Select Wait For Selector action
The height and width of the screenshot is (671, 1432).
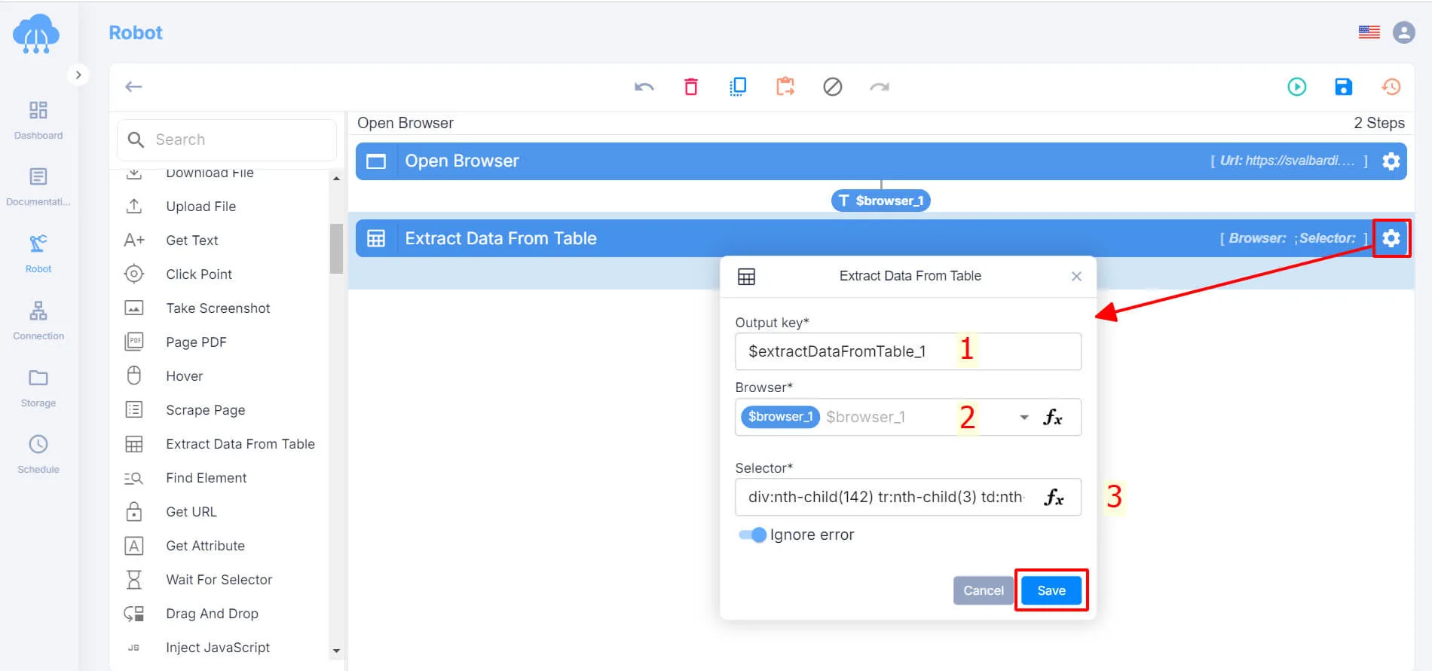[x=219, y=580]
